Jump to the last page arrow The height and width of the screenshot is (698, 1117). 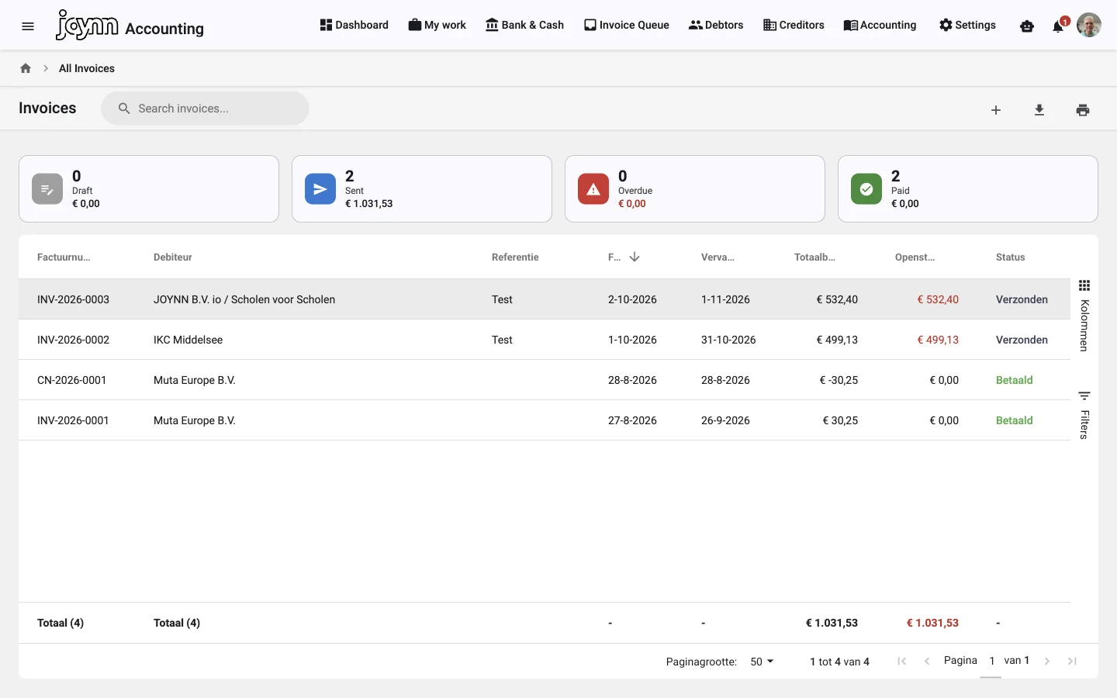pyautogui.click(x=1072, y=662)
